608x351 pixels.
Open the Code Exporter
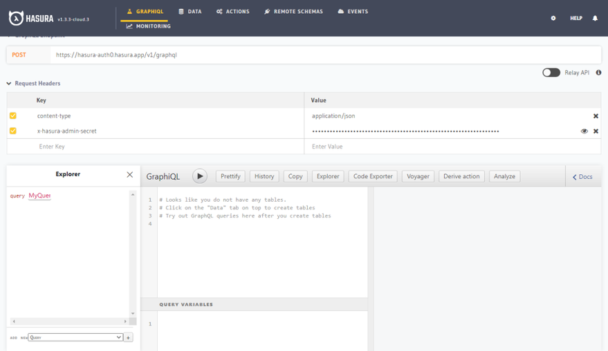tap(373, 176)
